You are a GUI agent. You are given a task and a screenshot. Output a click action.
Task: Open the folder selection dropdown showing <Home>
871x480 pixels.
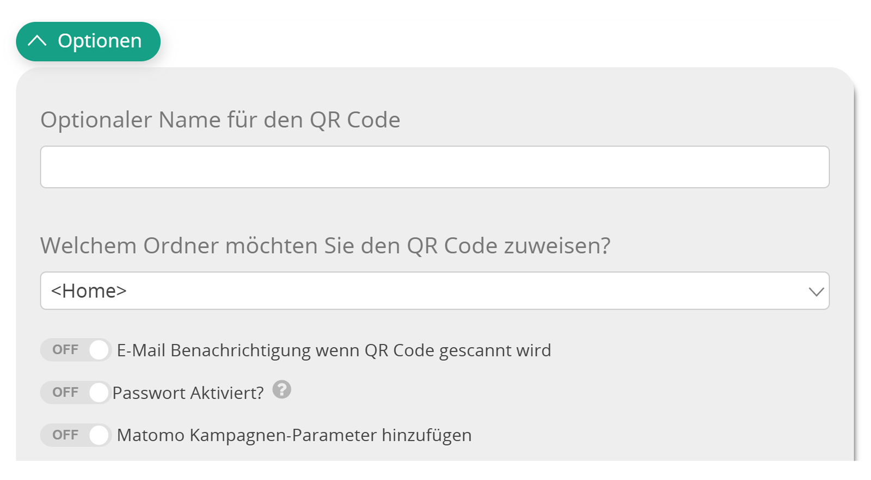436,291
